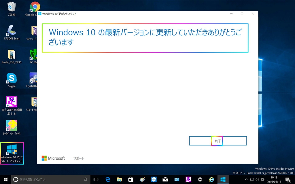
Task: Launch Internet Explorer from the taskbar
Action: [x=211, y=179]
